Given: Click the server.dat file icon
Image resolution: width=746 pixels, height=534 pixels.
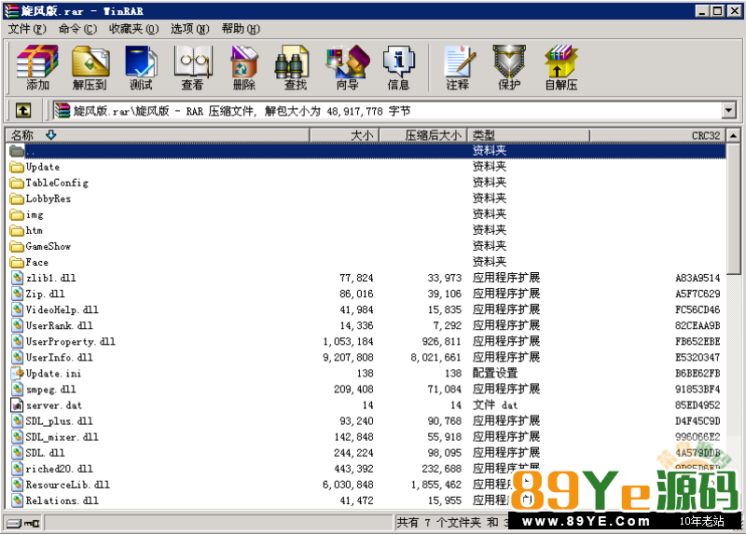Looking at the screenshot, I should click(x=17, y=405).
